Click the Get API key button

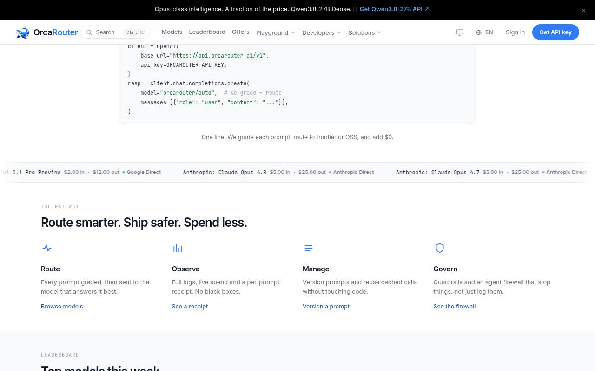tap(555, 32)
